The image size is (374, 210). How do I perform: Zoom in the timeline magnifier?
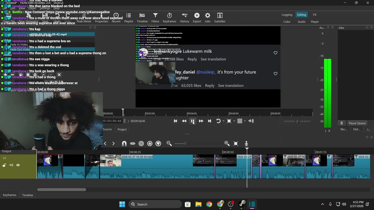pyautogui.click(x=227, y=143)
